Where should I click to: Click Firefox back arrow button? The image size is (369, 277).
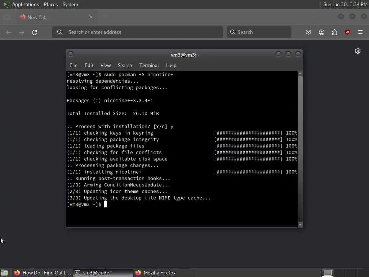9,32
